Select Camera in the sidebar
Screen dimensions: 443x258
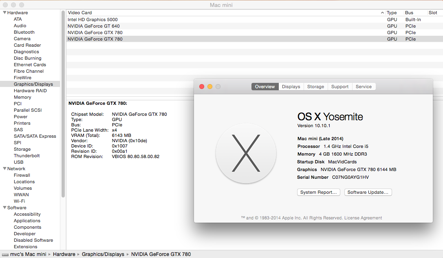point(22,39)
